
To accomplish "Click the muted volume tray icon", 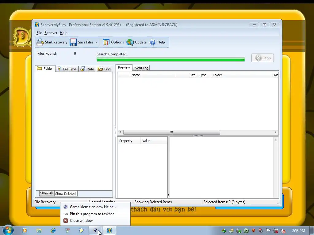I will pyautogui.click(x=283, y=231).
